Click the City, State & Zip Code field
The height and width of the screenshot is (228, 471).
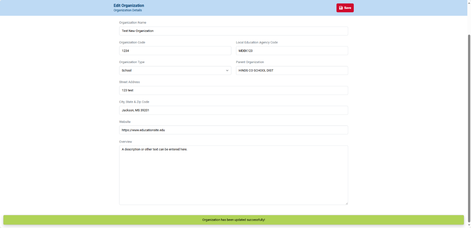click(x=233, y=110)
